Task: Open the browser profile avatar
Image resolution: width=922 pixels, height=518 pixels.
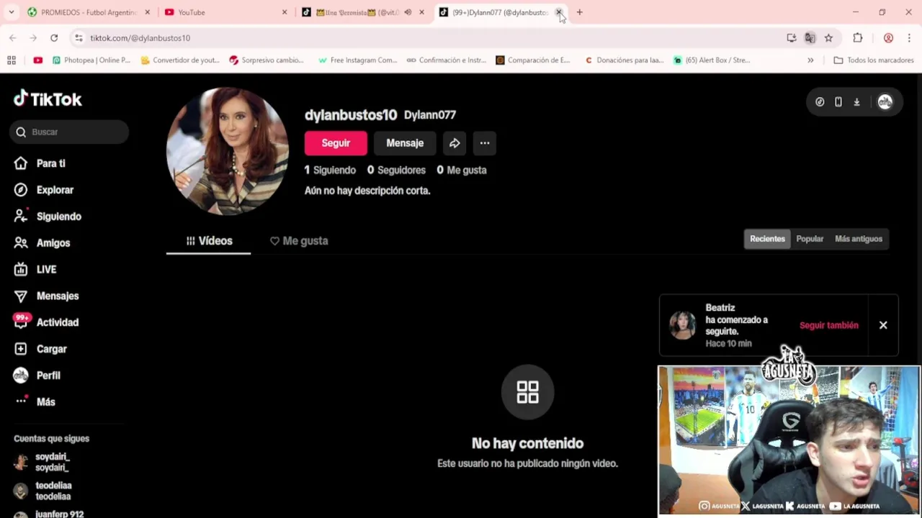Action: (888, 38)
